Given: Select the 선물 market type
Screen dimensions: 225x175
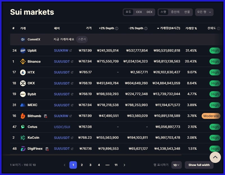Looking at the screenshot, I should [187, 12].
